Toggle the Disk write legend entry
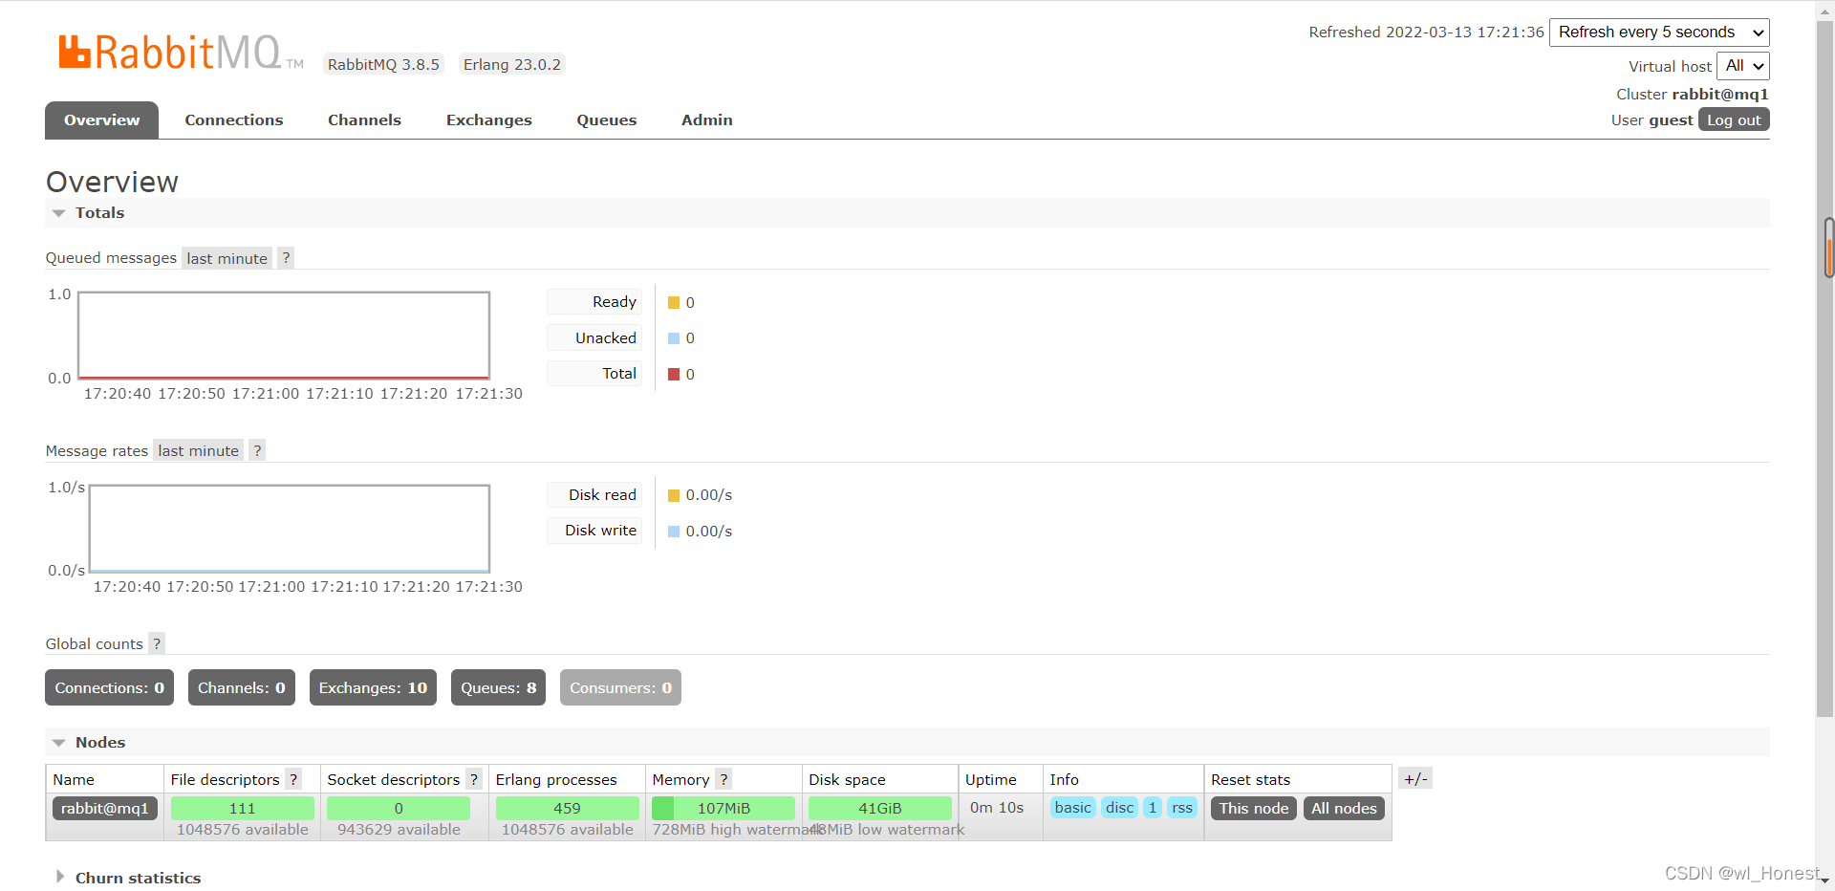 pyautogui.click(x=594, y=531)
